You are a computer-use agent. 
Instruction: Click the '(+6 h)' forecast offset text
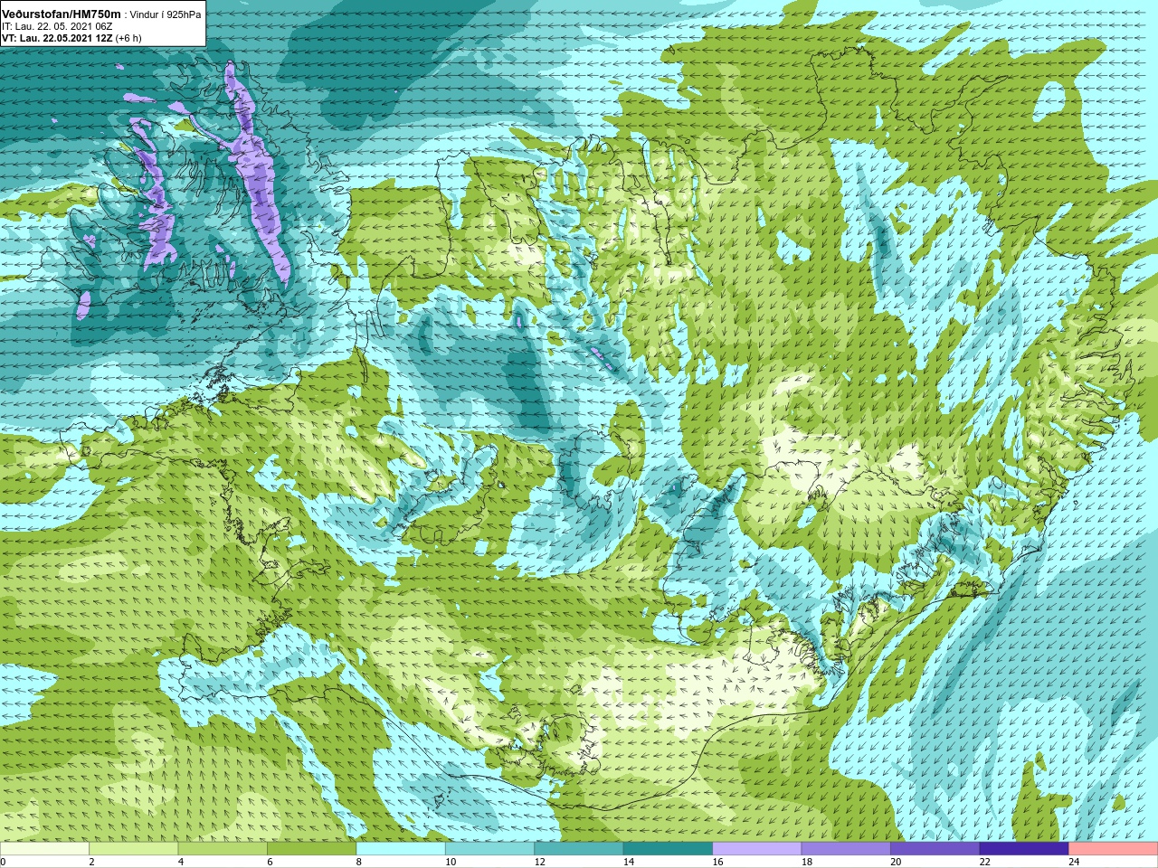[x=129, y=38]
